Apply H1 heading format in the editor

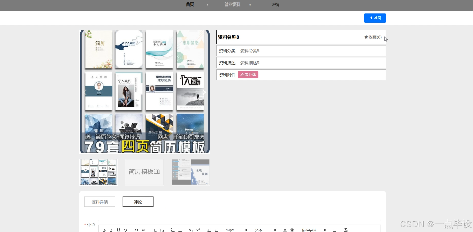[154, 230]
